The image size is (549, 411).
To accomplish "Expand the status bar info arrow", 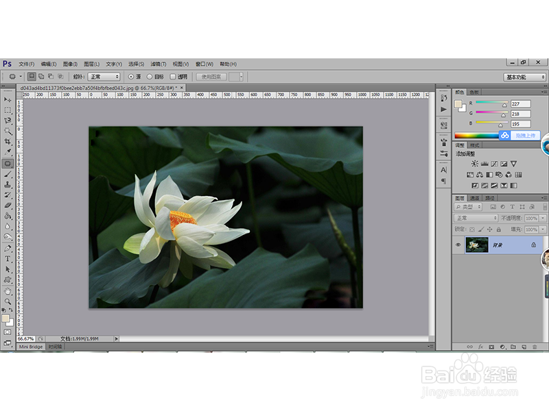I will coord(117,338).
